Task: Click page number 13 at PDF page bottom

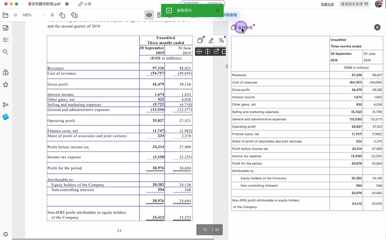Action: pyautogui.click(x=119, y=230)
